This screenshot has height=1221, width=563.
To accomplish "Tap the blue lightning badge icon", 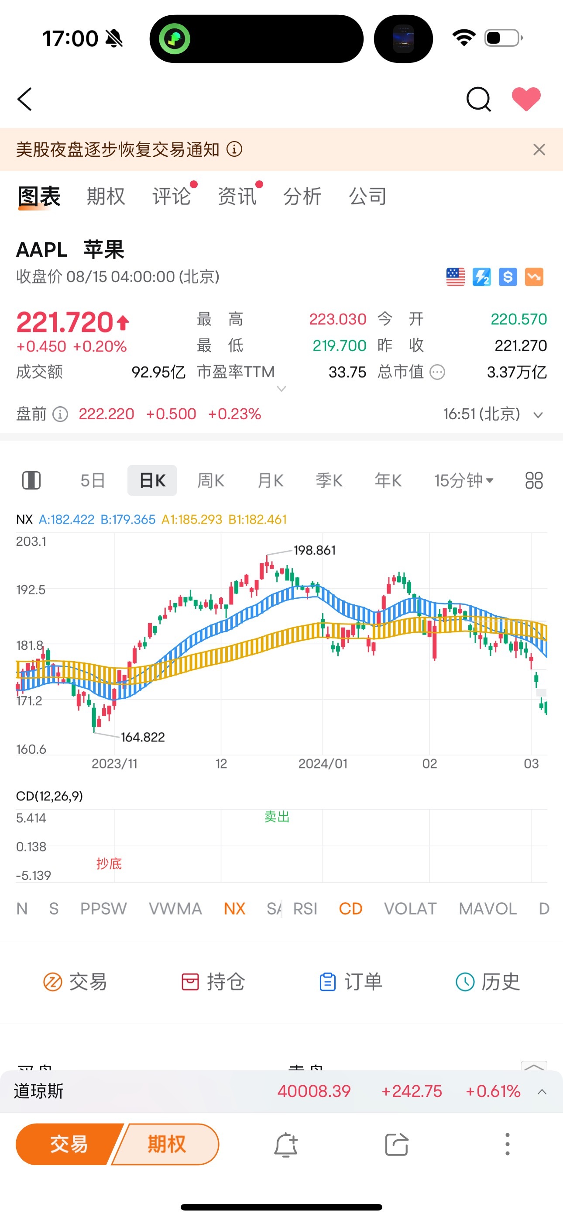I will pos(481,277).
